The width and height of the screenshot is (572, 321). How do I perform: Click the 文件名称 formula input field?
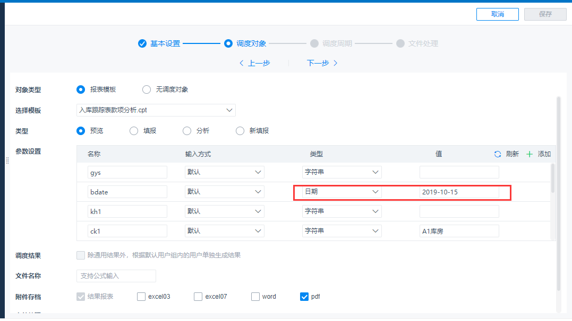[x=116, y=276]
